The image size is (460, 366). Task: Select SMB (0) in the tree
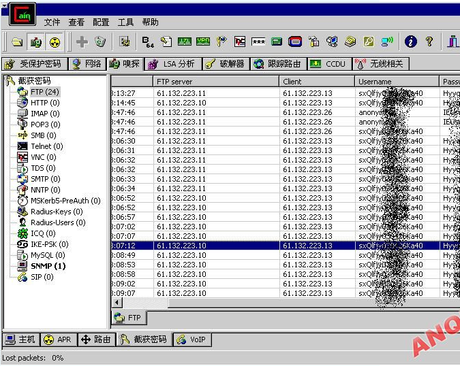(44, 135)
